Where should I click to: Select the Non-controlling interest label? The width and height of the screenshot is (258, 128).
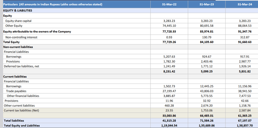[x=21, y=37]
